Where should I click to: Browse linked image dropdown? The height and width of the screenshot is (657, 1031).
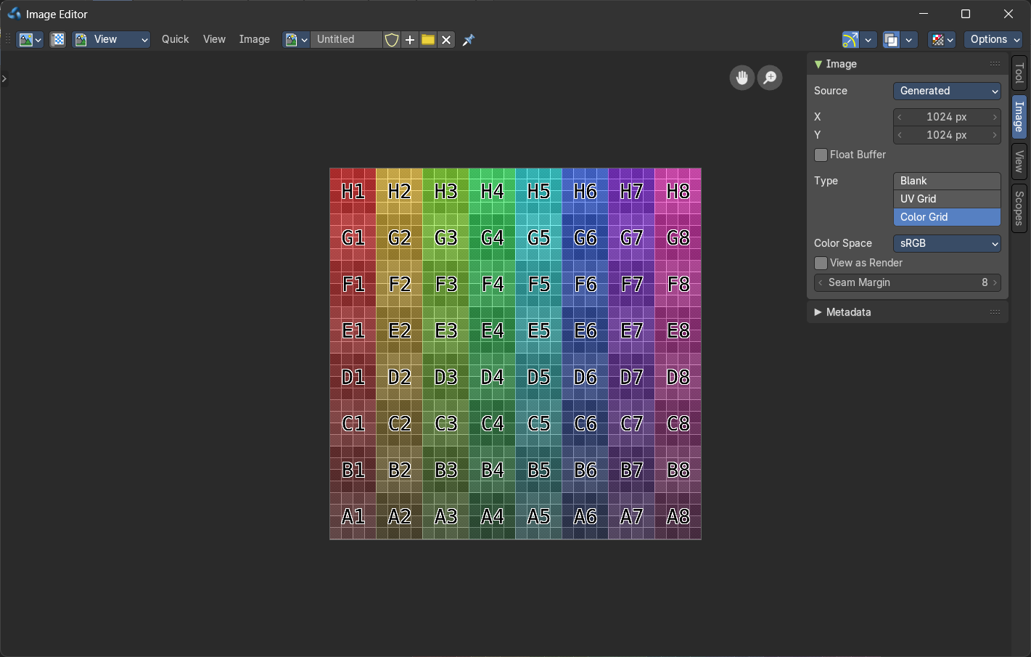296,40
